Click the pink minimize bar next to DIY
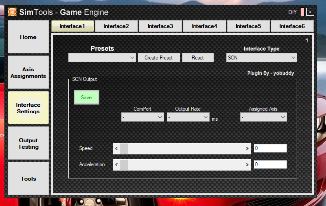Screen dimensions: 326x206 [x=302, y=12]
